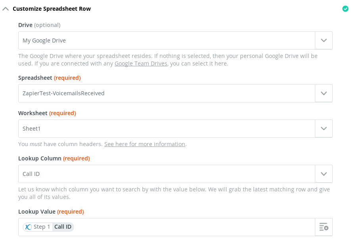Screen dimensions: 351x241
Task: Open the custom value fields selector icon
Action: 324,227
